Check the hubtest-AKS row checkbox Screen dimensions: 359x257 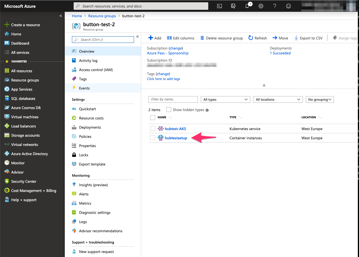pos(152,129)
